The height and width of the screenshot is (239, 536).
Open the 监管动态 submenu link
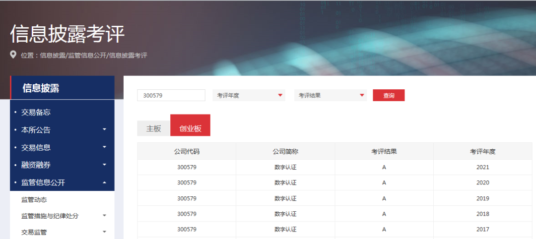click(x=34, y=200)
